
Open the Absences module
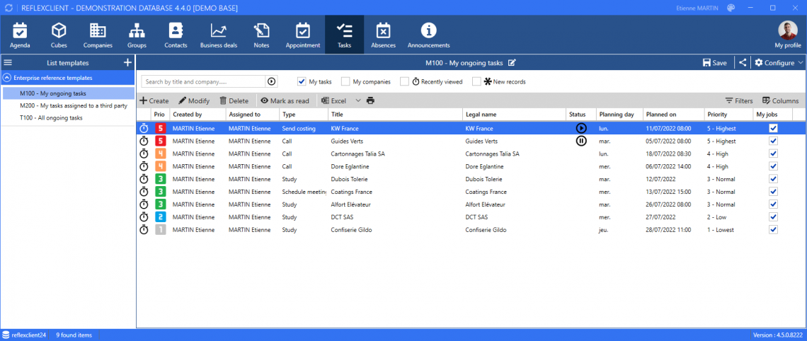(x=384, y=35)
